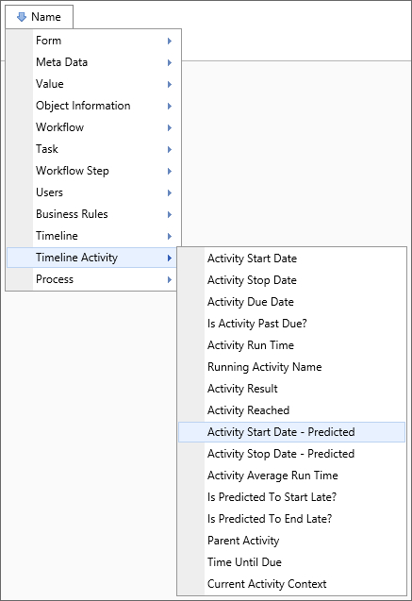Click the blue down arrow icon beside Name
412x601 pixels.
point(22,17)
